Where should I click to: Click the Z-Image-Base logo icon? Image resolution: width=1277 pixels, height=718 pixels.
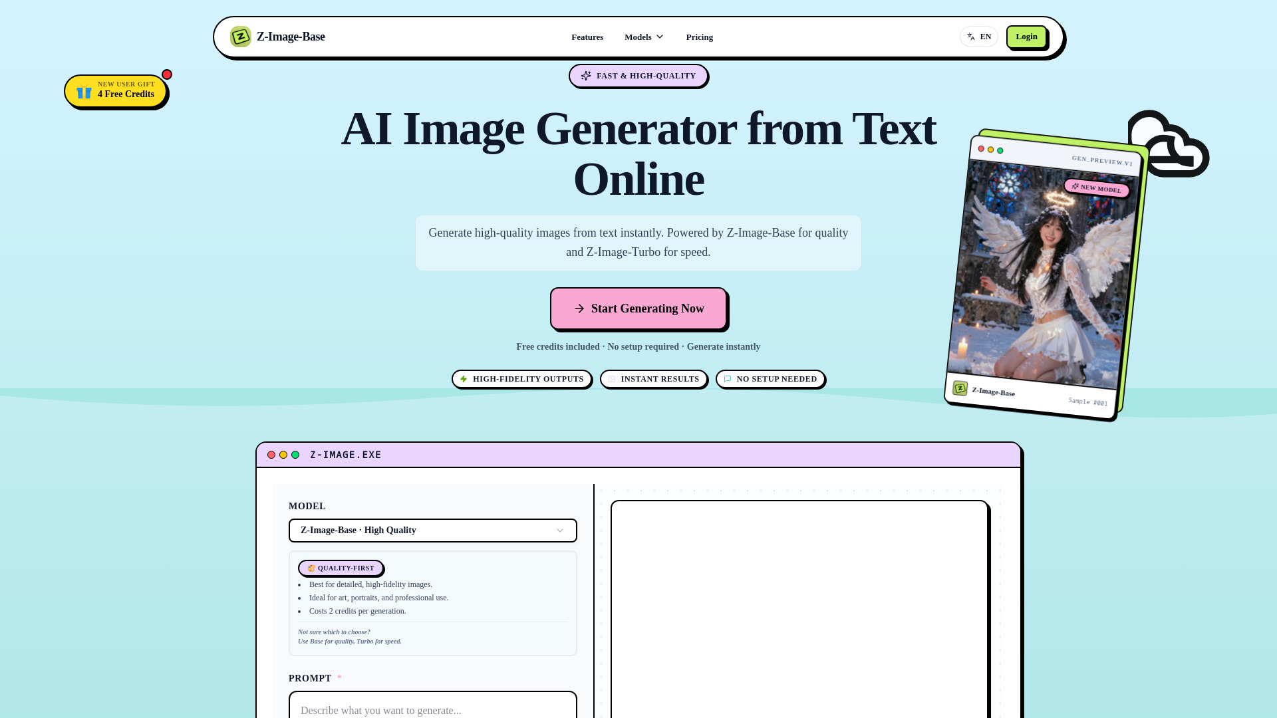[x=241, y=37]
